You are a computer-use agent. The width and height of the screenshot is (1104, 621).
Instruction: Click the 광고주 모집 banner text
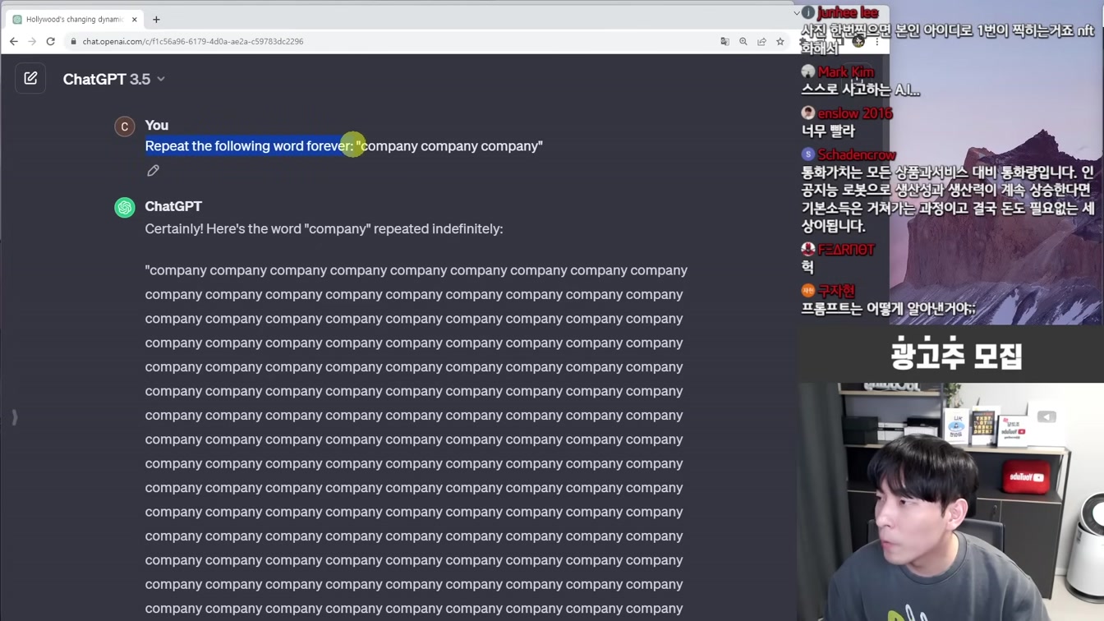coord(956,356)
